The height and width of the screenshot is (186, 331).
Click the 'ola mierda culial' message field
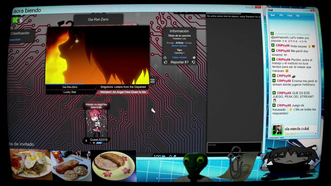click(300, 129)
